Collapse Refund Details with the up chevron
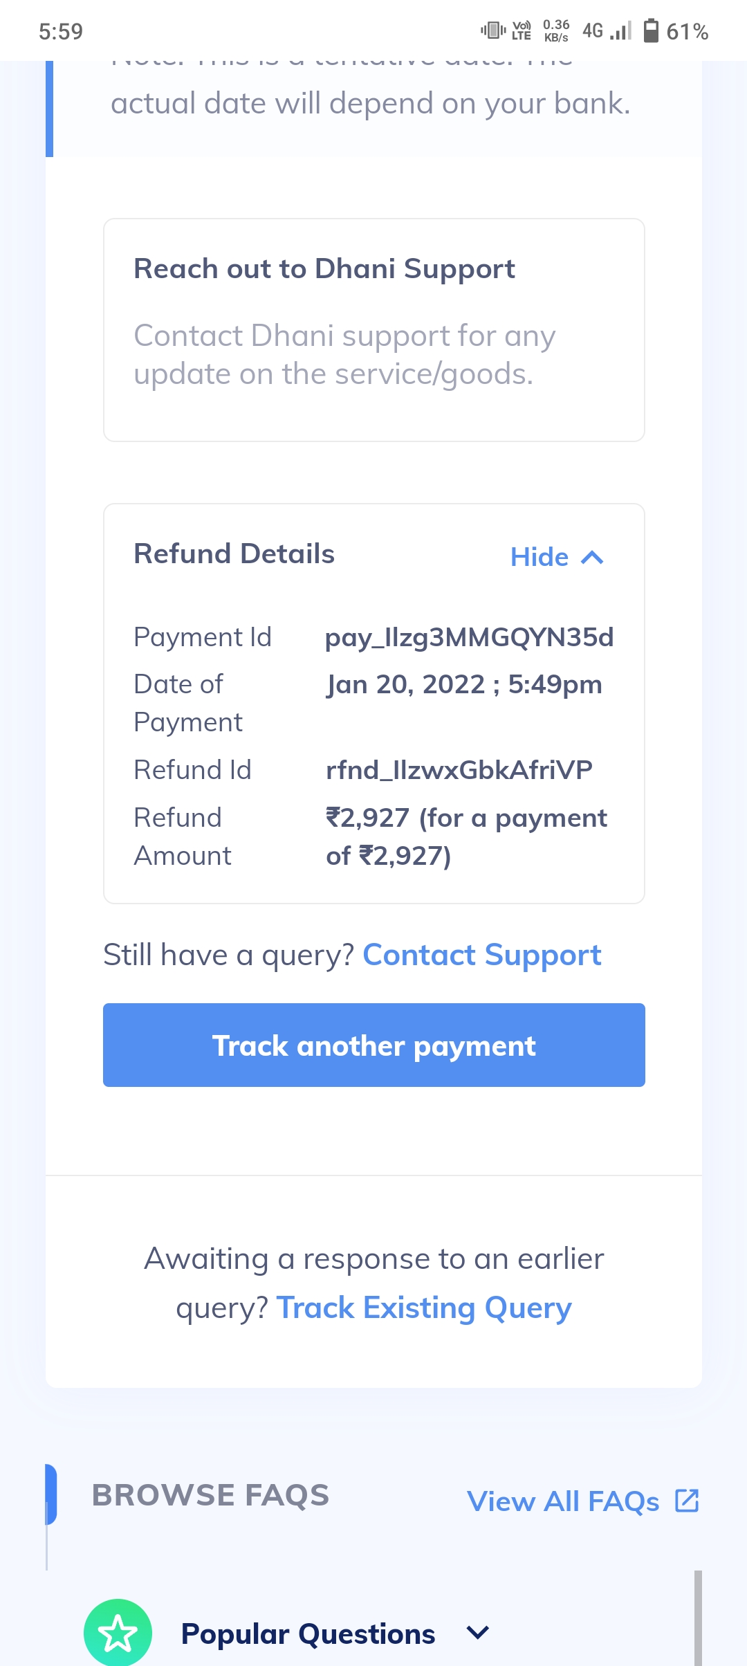Screen dimensions: 747x1666 pos(593,558)
